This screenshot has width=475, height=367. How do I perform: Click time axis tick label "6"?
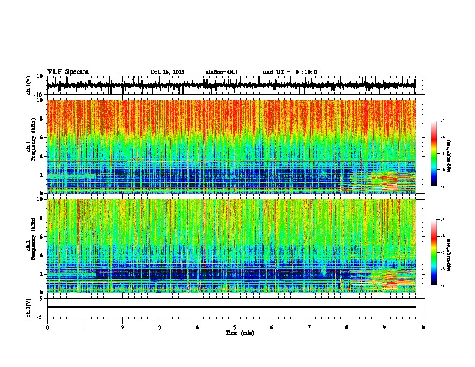pos(272,327)
